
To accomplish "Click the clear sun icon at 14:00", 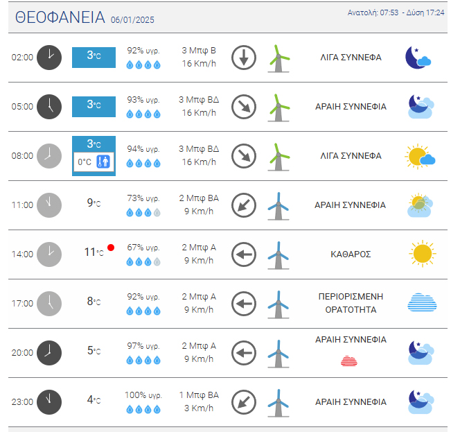I will click(x=421, y=254).
